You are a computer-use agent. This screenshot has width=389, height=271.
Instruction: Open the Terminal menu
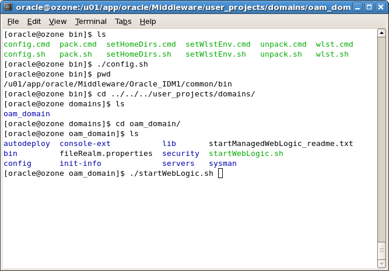tap(91, 22)
